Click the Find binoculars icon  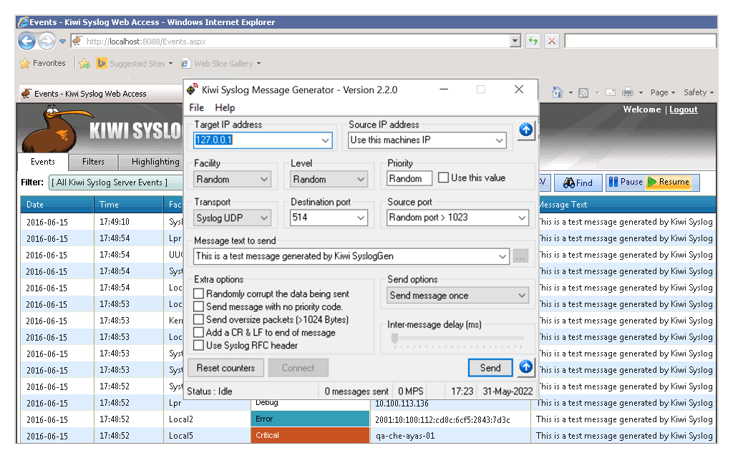coord(578,182)
